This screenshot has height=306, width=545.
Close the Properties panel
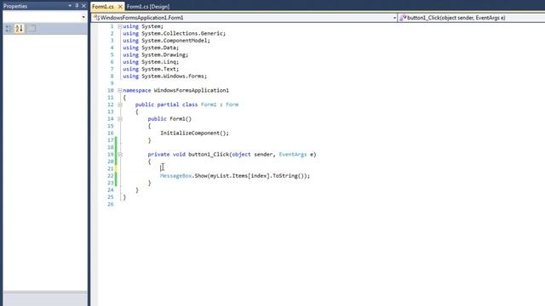83,6
